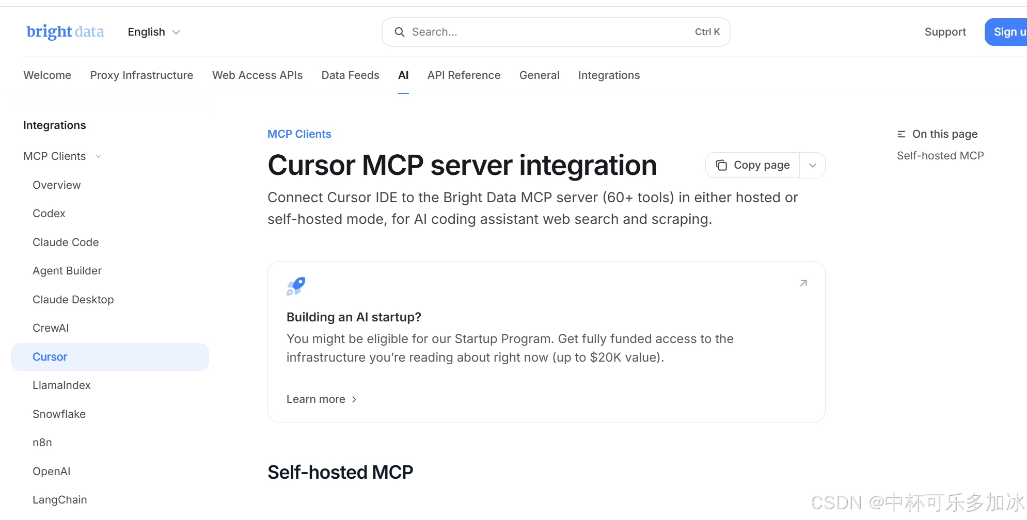Screen dimensions: 1027x520
Task: Open CrewAI in the sidebar
Action: [51, 328]
